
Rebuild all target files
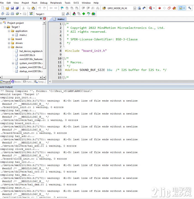pyautogui.click(x=12, y=14)
